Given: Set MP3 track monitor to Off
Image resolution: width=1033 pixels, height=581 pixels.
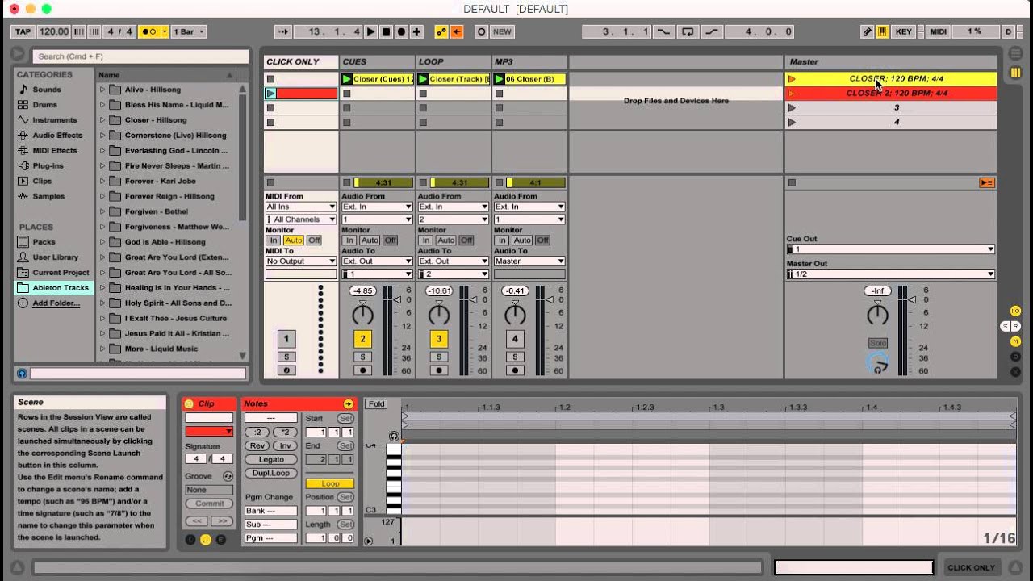Looking at the screenshot, I should click(x=543, y=240).
